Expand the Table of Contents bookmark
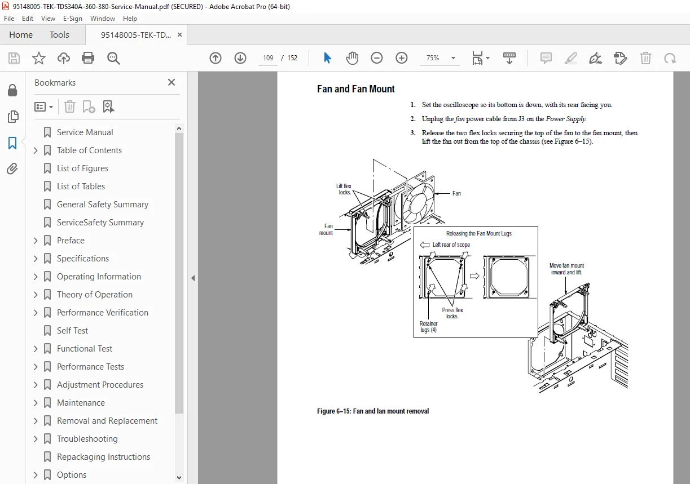 [36, 150]
